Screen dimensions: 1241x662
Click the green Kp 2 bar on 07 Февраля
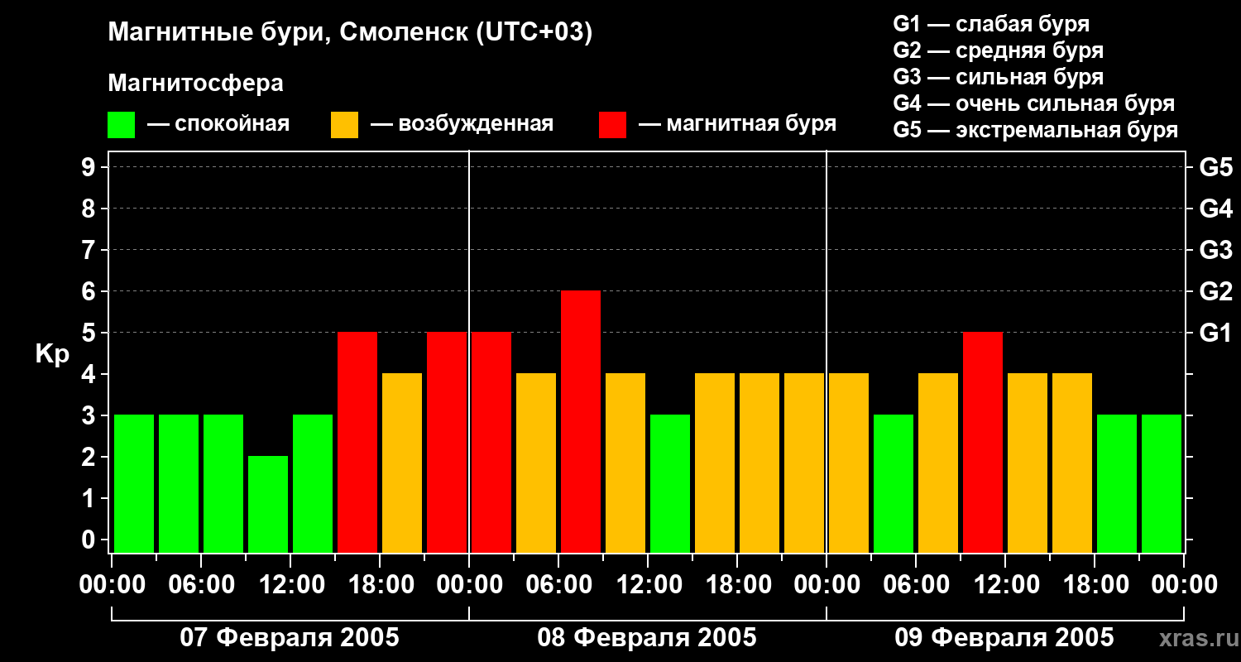tap(268, 505)
